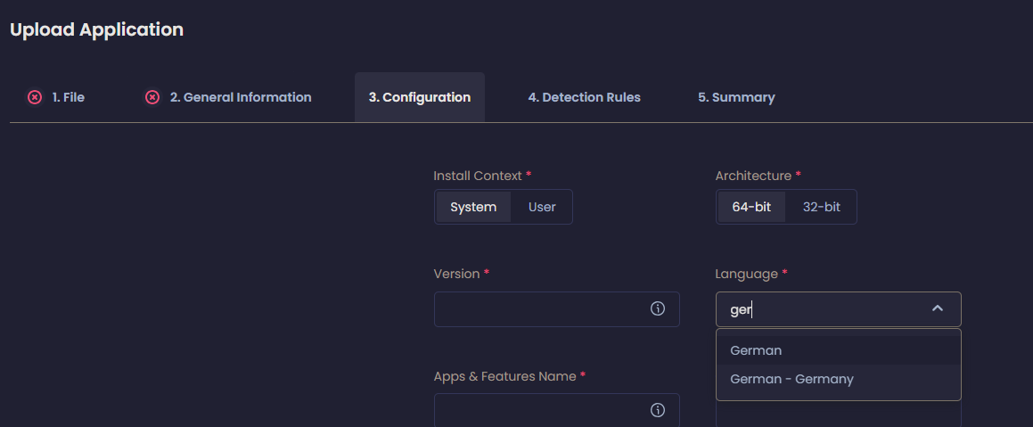This screenshot has height=427, width=1033.
Task: Collapse the Language dropdown chevron
Action: 937,308
